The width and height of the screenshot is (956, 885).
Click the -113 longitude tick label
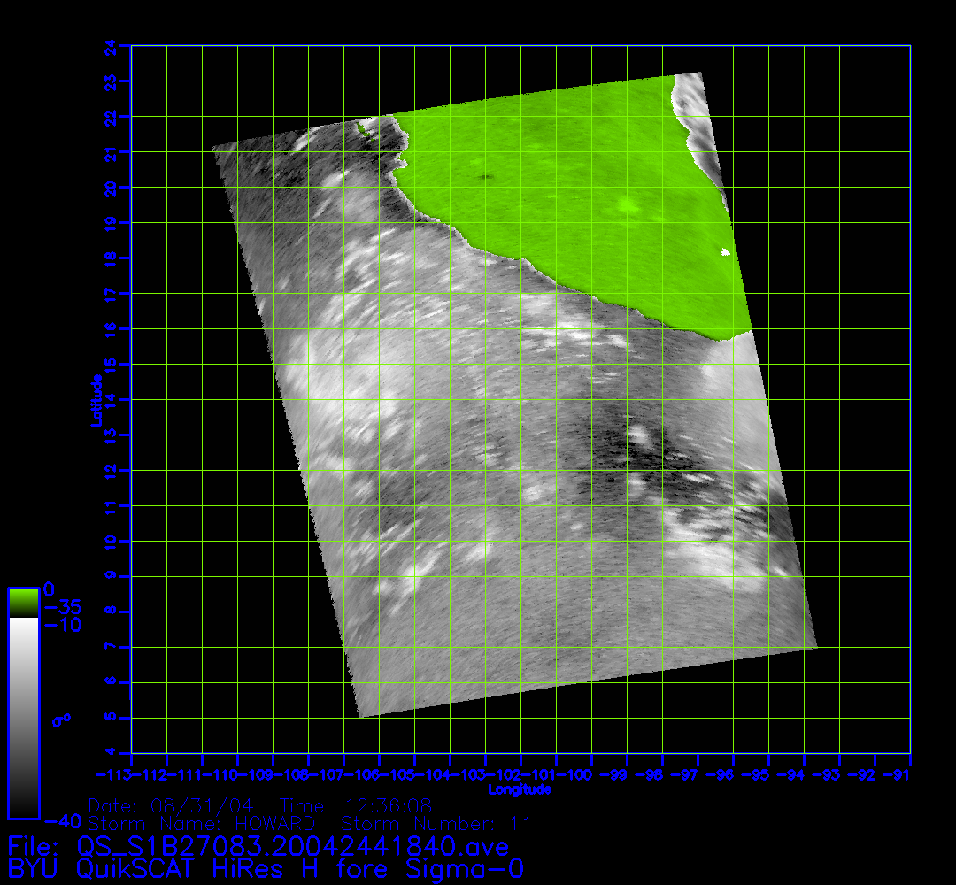pyautogui.click(x=118, y=775)
